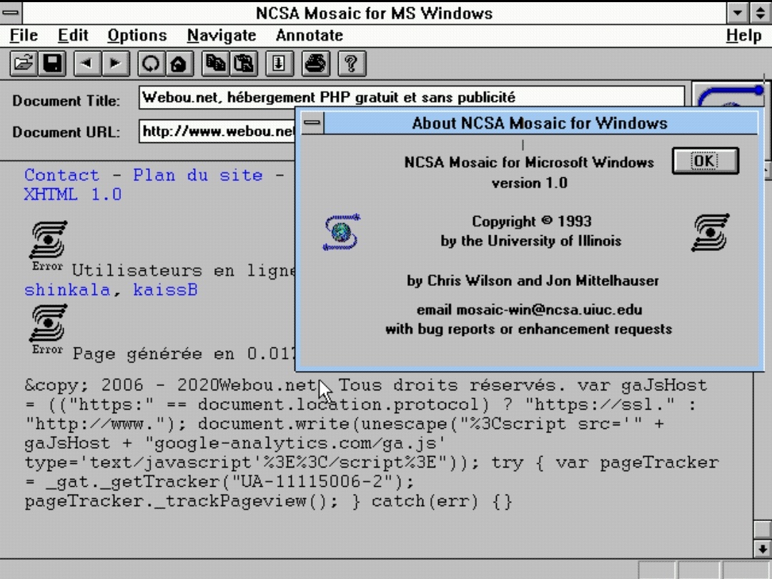772x579 pixels.
Task: Click the Print toolbar icon
Action: [x=316, y=64]
